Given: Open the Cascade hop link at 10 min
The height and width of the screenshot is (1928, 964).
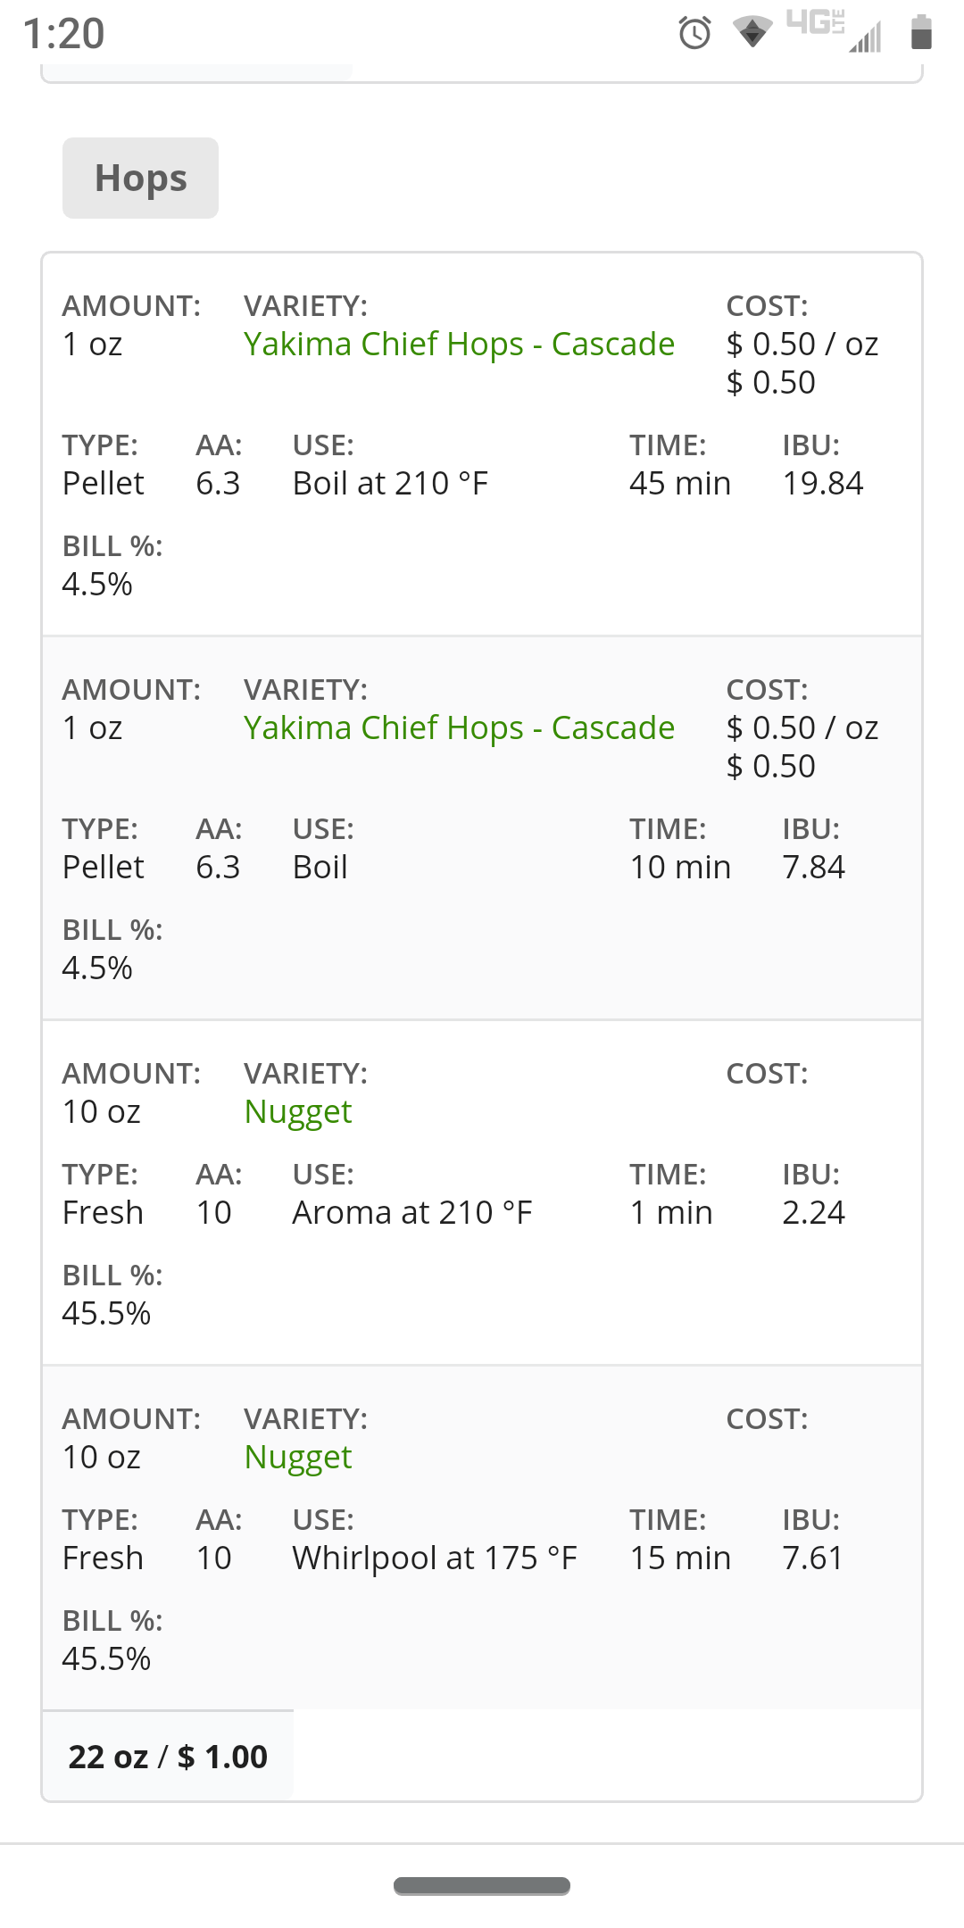Looking at the screenshot, I should coord(459,727).
